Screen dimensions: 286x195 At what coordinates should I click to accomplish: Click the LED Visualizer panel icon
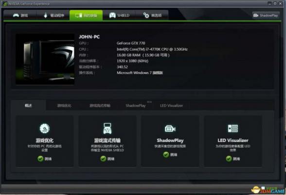pos(233,128)
